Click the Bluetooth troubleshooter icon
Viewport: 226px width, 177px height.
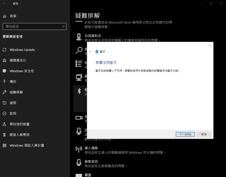point(79,91)
